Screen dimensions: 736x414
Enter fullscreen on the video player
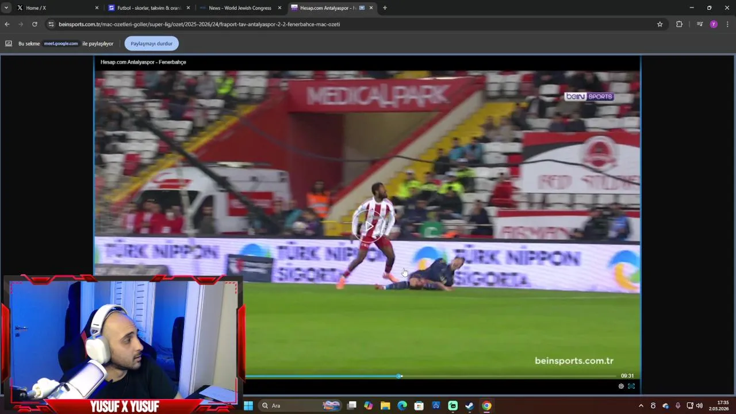(631, 386)
